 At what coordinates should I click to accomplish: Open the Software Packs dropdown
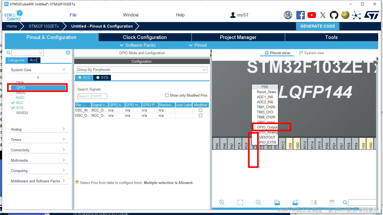pos(138,45)
